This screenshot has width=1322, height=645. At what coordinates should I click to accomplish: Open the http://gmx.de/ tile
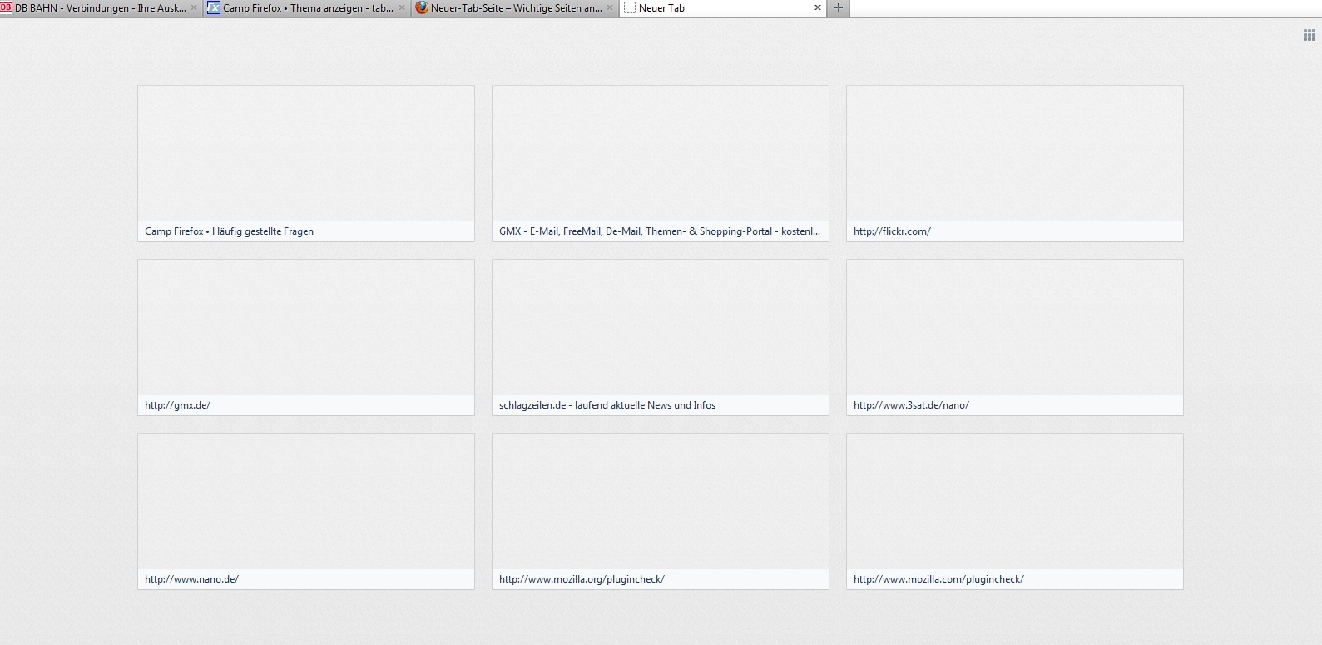(306, 337)
